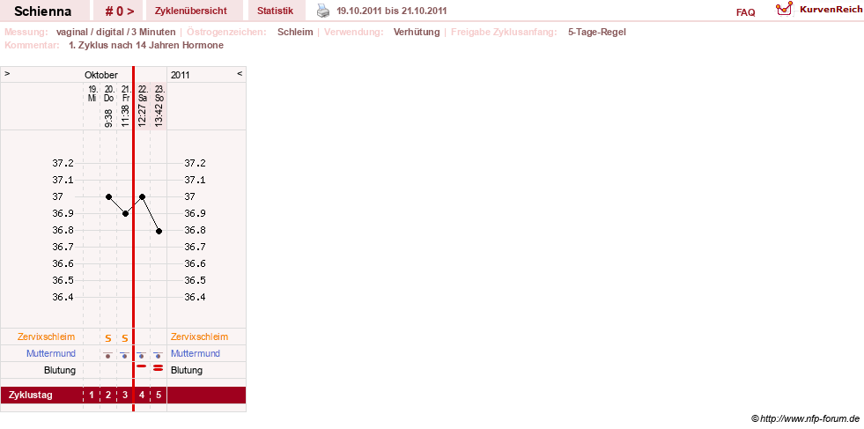Viewport: 864px width, 429px height.
Task: Click the left 37.2 temperature axis label
Action: 63,163
